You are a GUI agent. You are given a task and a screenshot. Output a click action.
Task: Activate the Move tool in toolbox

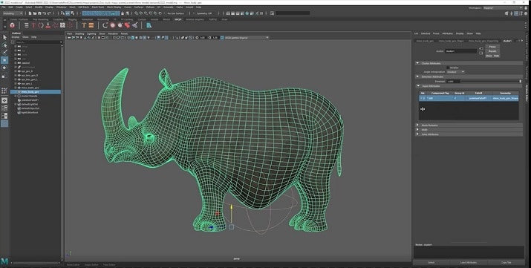point(4,60)
